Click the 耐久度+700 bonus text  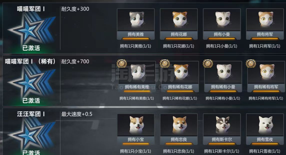pos(75,61)
